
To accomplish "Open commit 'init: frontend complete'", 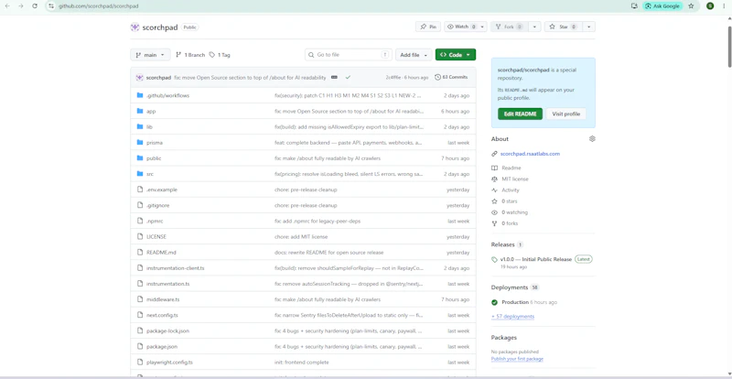I will (x=302, y=363).
